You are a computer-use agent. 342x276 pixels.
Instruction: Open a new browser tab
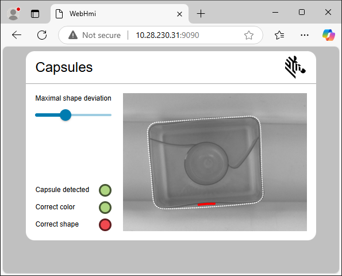(201, 14)
